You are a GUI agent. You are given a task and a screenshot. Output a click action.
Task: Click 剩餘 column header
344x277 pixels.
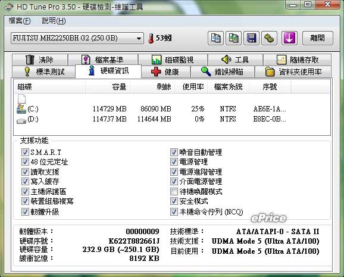[152, 87]
